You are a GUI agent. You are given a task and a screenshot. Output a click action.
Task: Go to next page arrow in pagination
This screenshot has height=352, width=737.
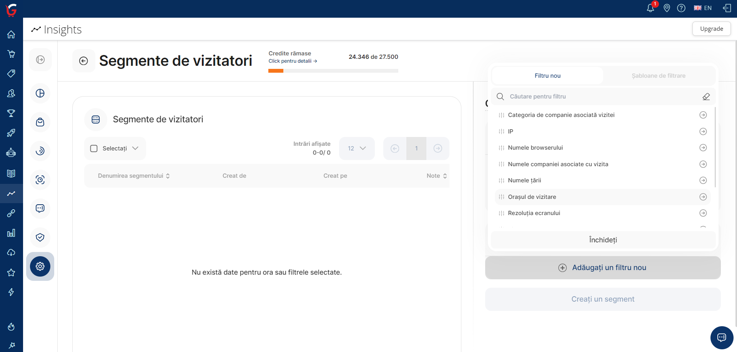tap(438, 148)
